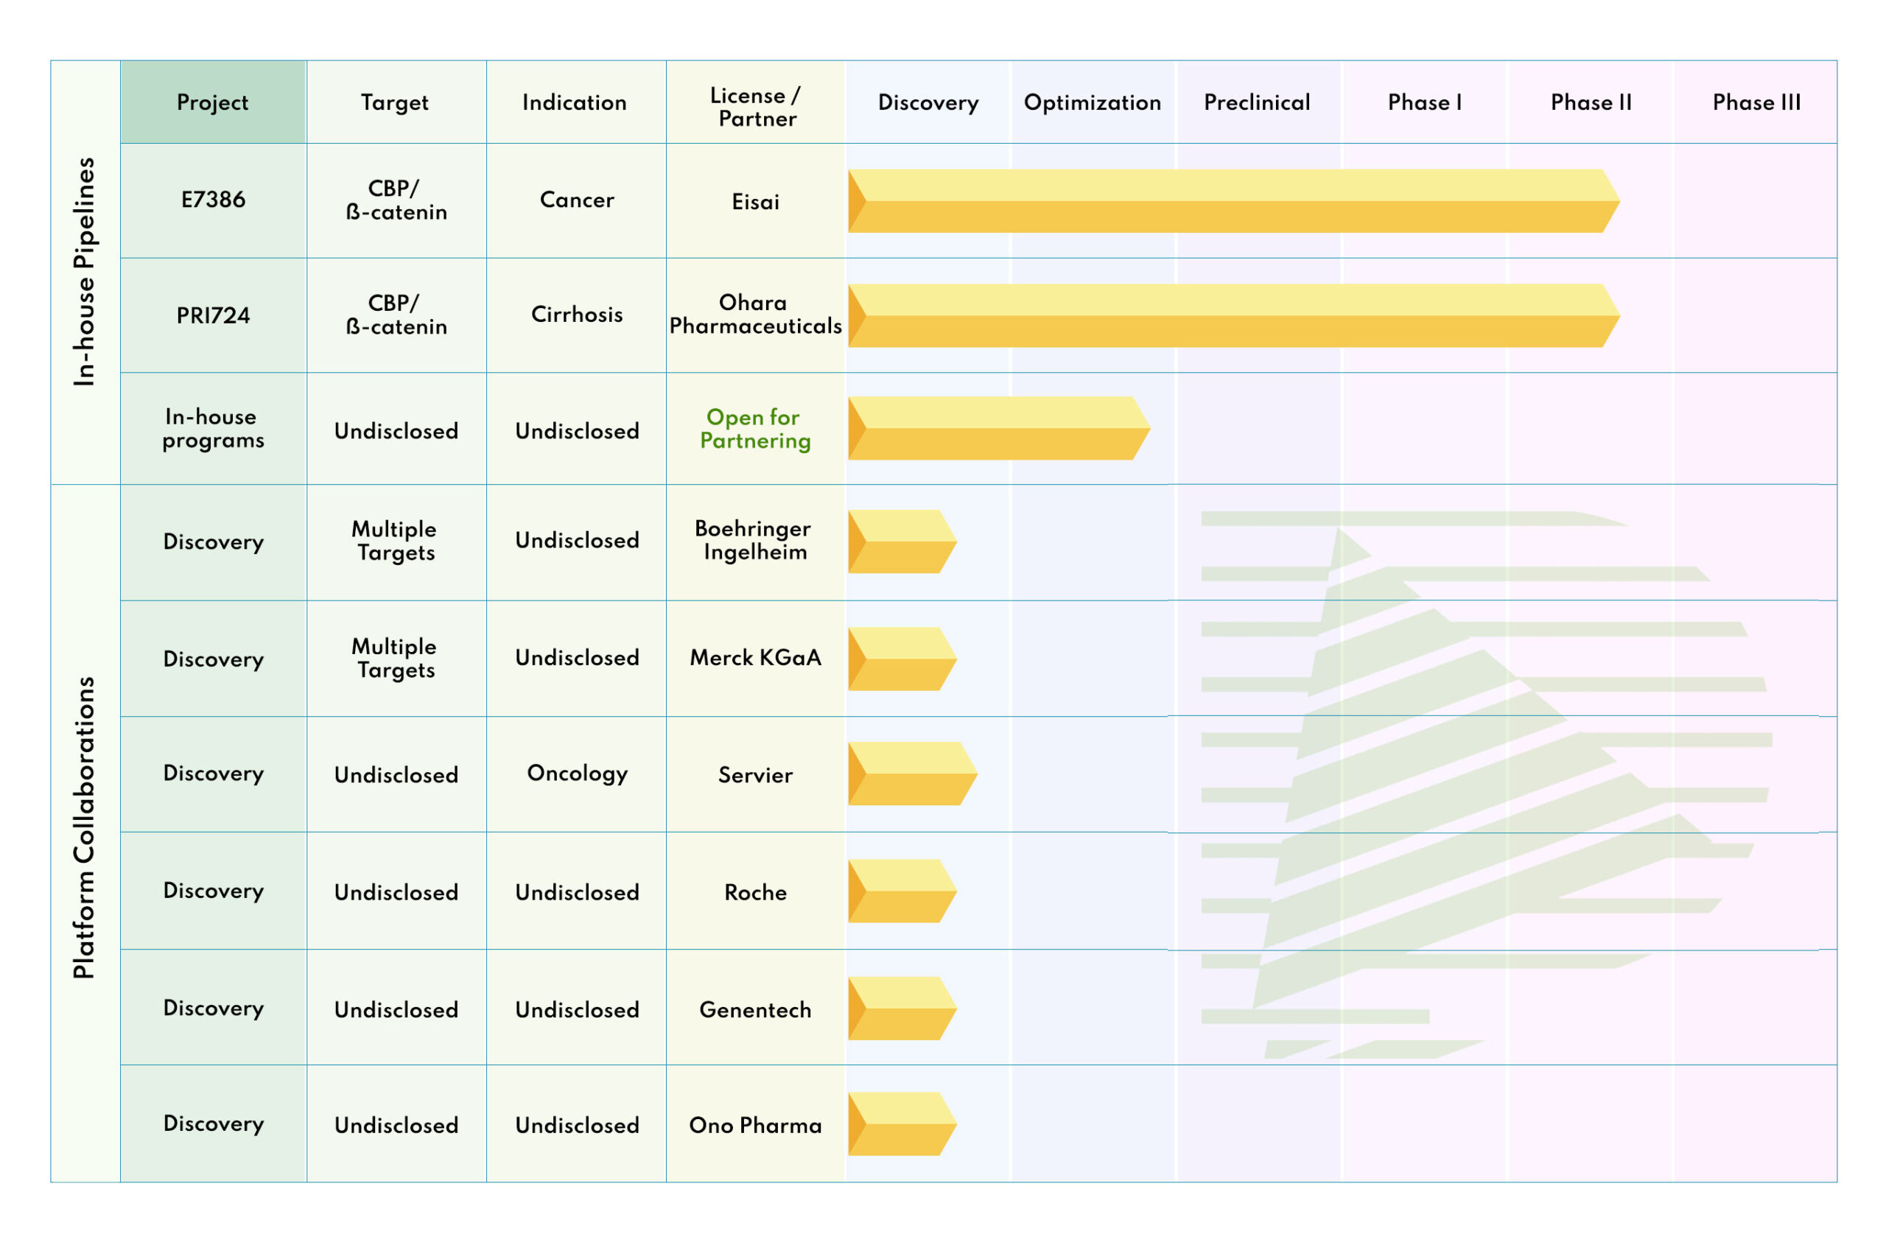The width and height of the screenshot is (1886, 1248).
Task: Click the Cirrhosis indication cell
Action: (577, 315)
